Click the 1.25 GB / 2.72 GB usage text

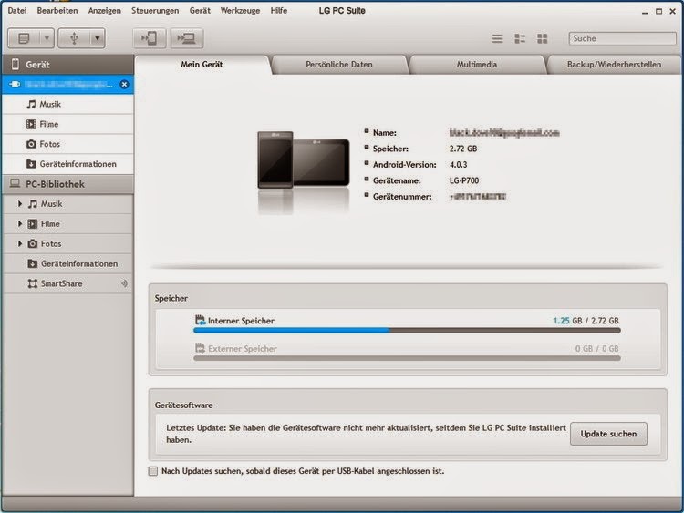[586, 321]
